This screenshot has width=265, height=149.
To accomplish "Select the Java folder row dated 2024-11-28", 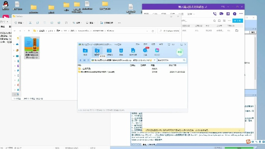I will click(x=132, y=72).
